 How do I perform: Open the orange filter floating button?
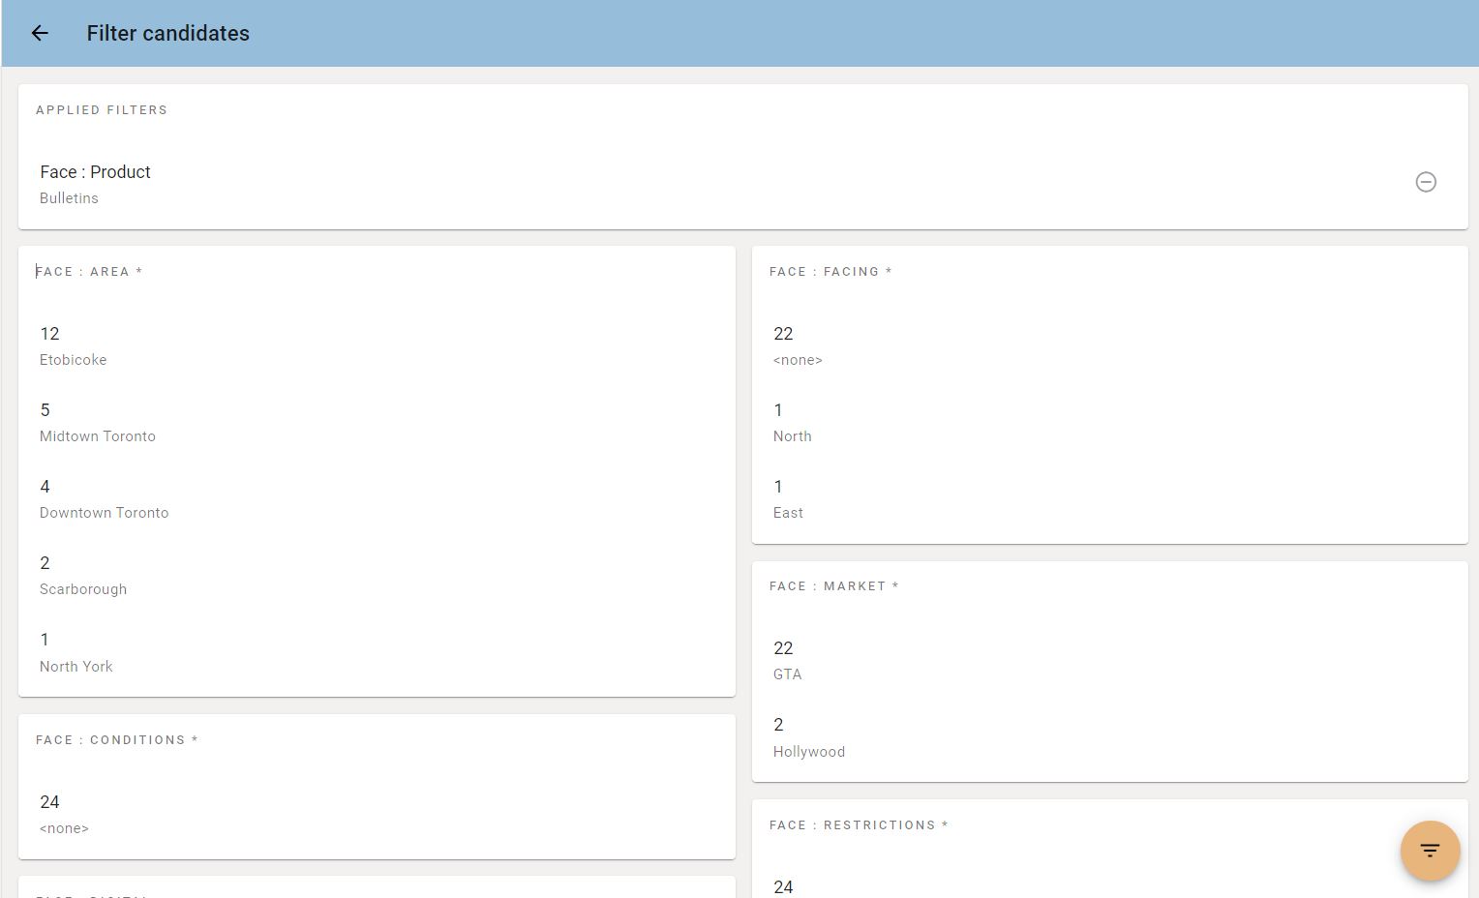click(1430, 851)
